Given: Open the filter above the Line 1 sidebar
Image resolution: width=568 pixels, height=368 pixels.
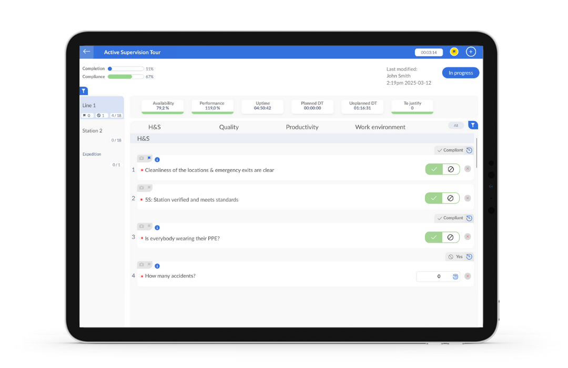Looking at the screenshot, I should click(84, 91).
